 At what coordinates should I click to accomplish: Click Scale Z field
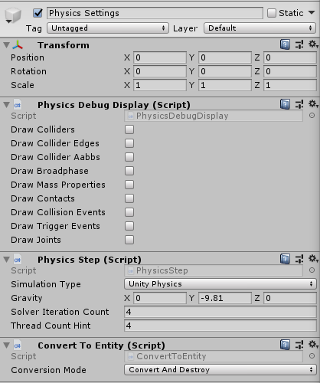[x=290, y=85]
